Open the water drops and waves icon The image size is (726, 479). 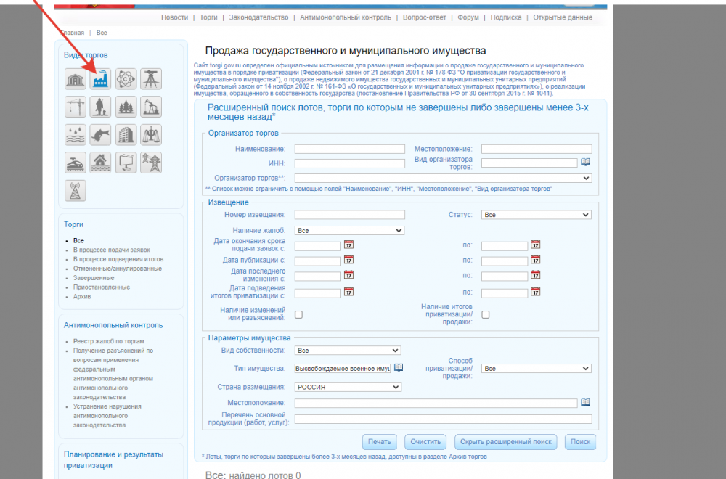[75, 135]
